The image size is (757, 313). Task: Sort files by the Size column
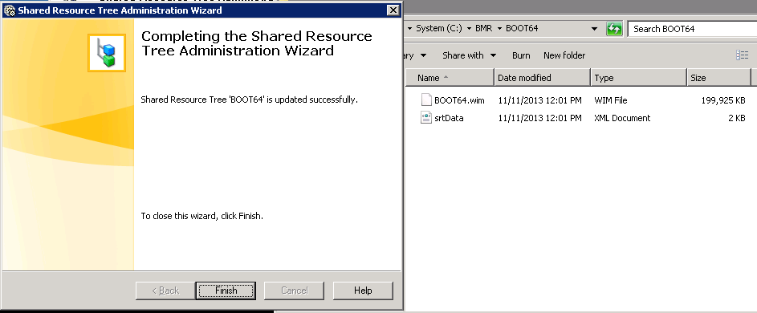(718, 77)
